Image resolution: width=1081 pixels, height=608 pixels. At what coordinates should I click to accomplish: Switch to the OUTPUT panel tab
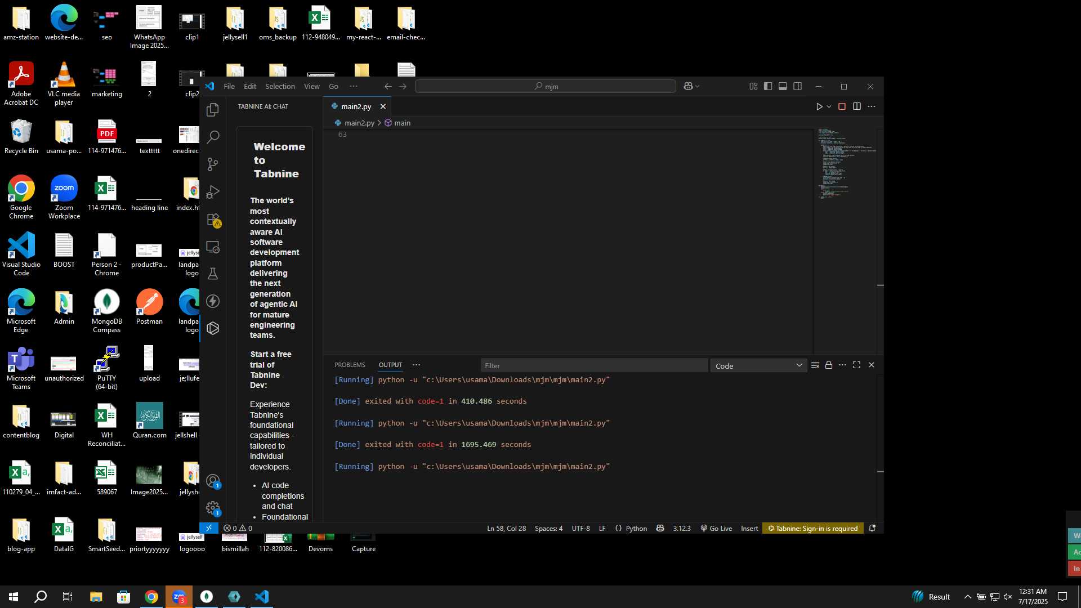390,365
